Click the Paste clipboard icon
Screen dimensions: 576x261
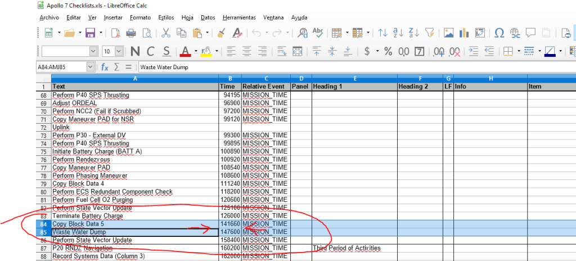coord(197,33)
